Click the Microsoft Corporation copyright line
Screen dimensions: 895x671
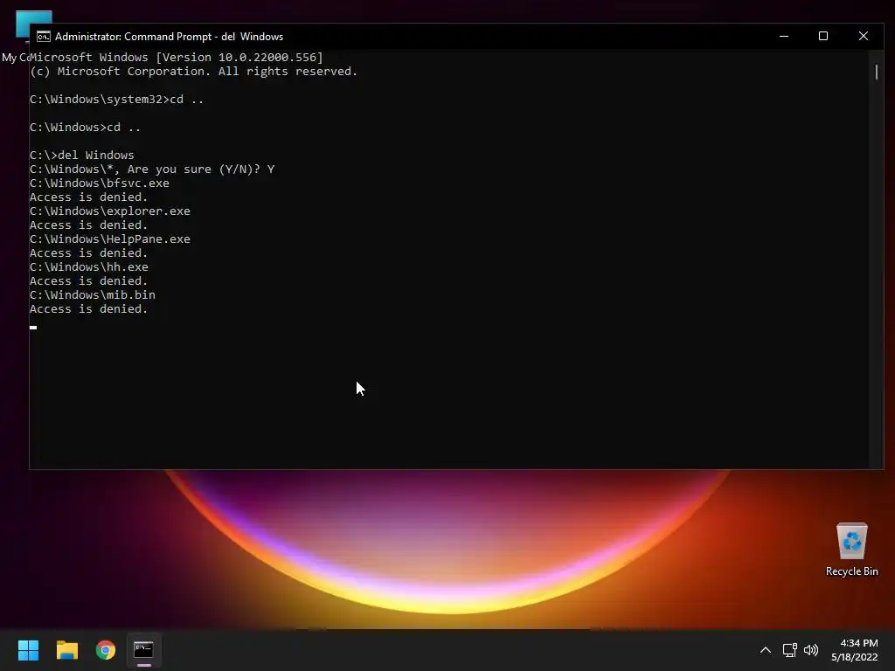tap(193, 72)
